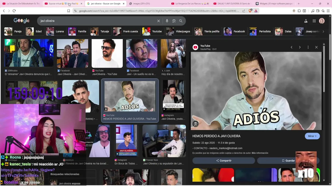Open the Extensions puzzle-piece icon
Screen dimensions: 332x186
299,11
